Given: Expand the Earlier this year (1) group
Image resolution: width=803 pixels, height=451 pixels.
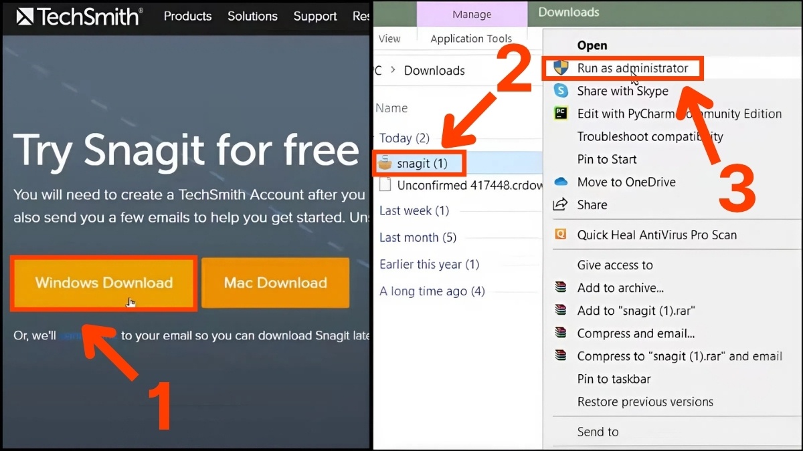Looking at the screenshot, I should 429,265.
